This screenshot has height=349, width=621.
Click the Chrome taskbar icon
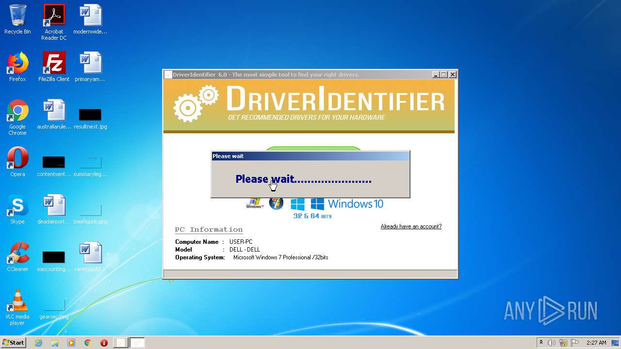pos(88,343)
